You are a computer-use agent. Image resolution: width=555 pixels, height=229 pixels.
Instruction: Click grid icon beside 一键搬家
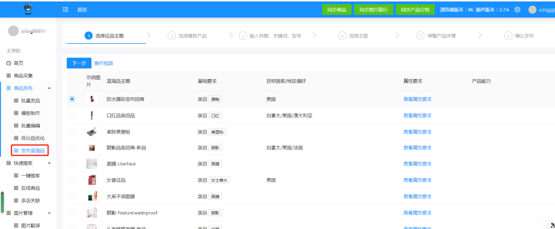click(x=16, y=176)
